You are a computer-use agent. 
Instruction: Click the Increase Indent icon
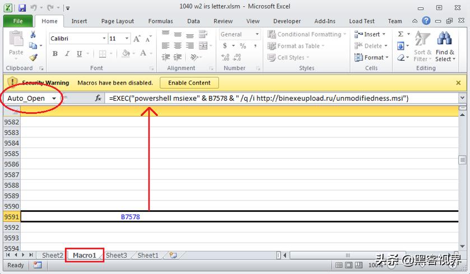(x=178, y=57)
